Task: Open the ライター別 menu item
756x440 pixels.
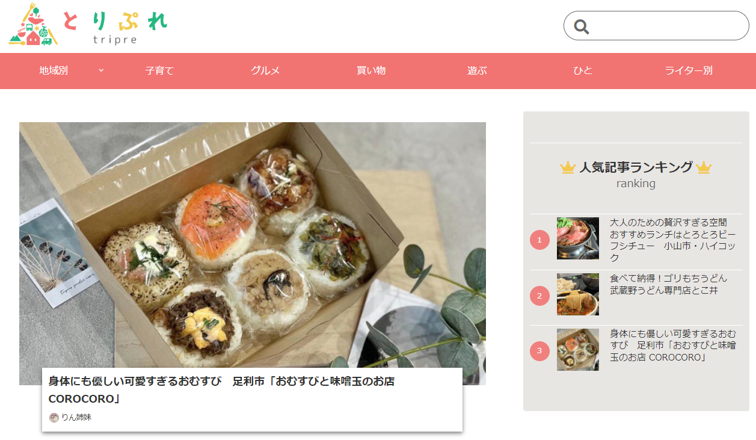Action: (689, 70)
